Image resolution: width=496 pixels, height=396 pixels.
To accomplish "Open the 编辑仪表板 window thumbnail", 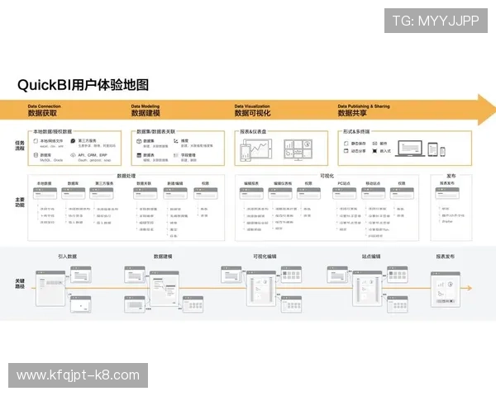I will click(280, 193).
